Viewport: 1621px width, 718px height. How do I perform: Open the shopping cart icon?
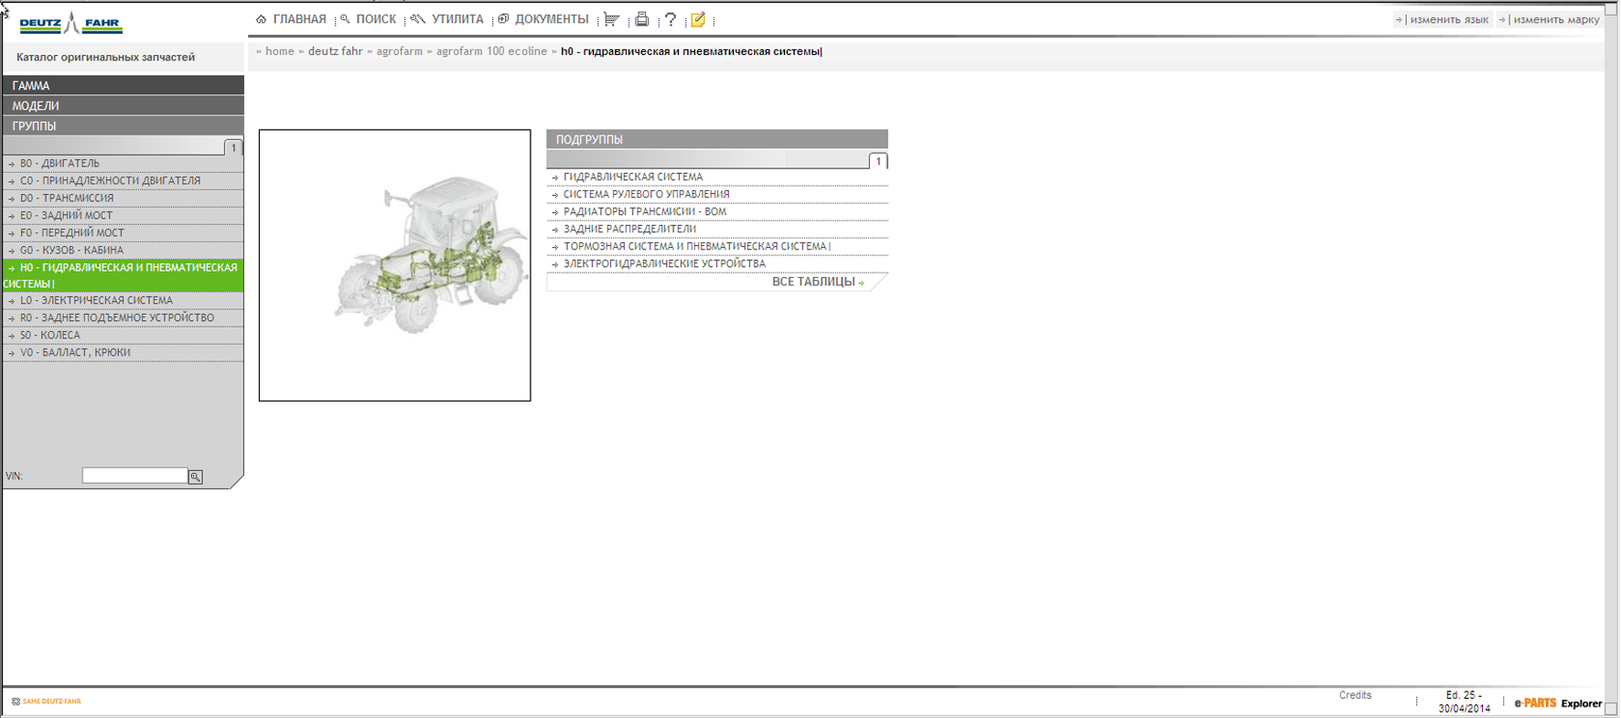click(x=611, y=19)
